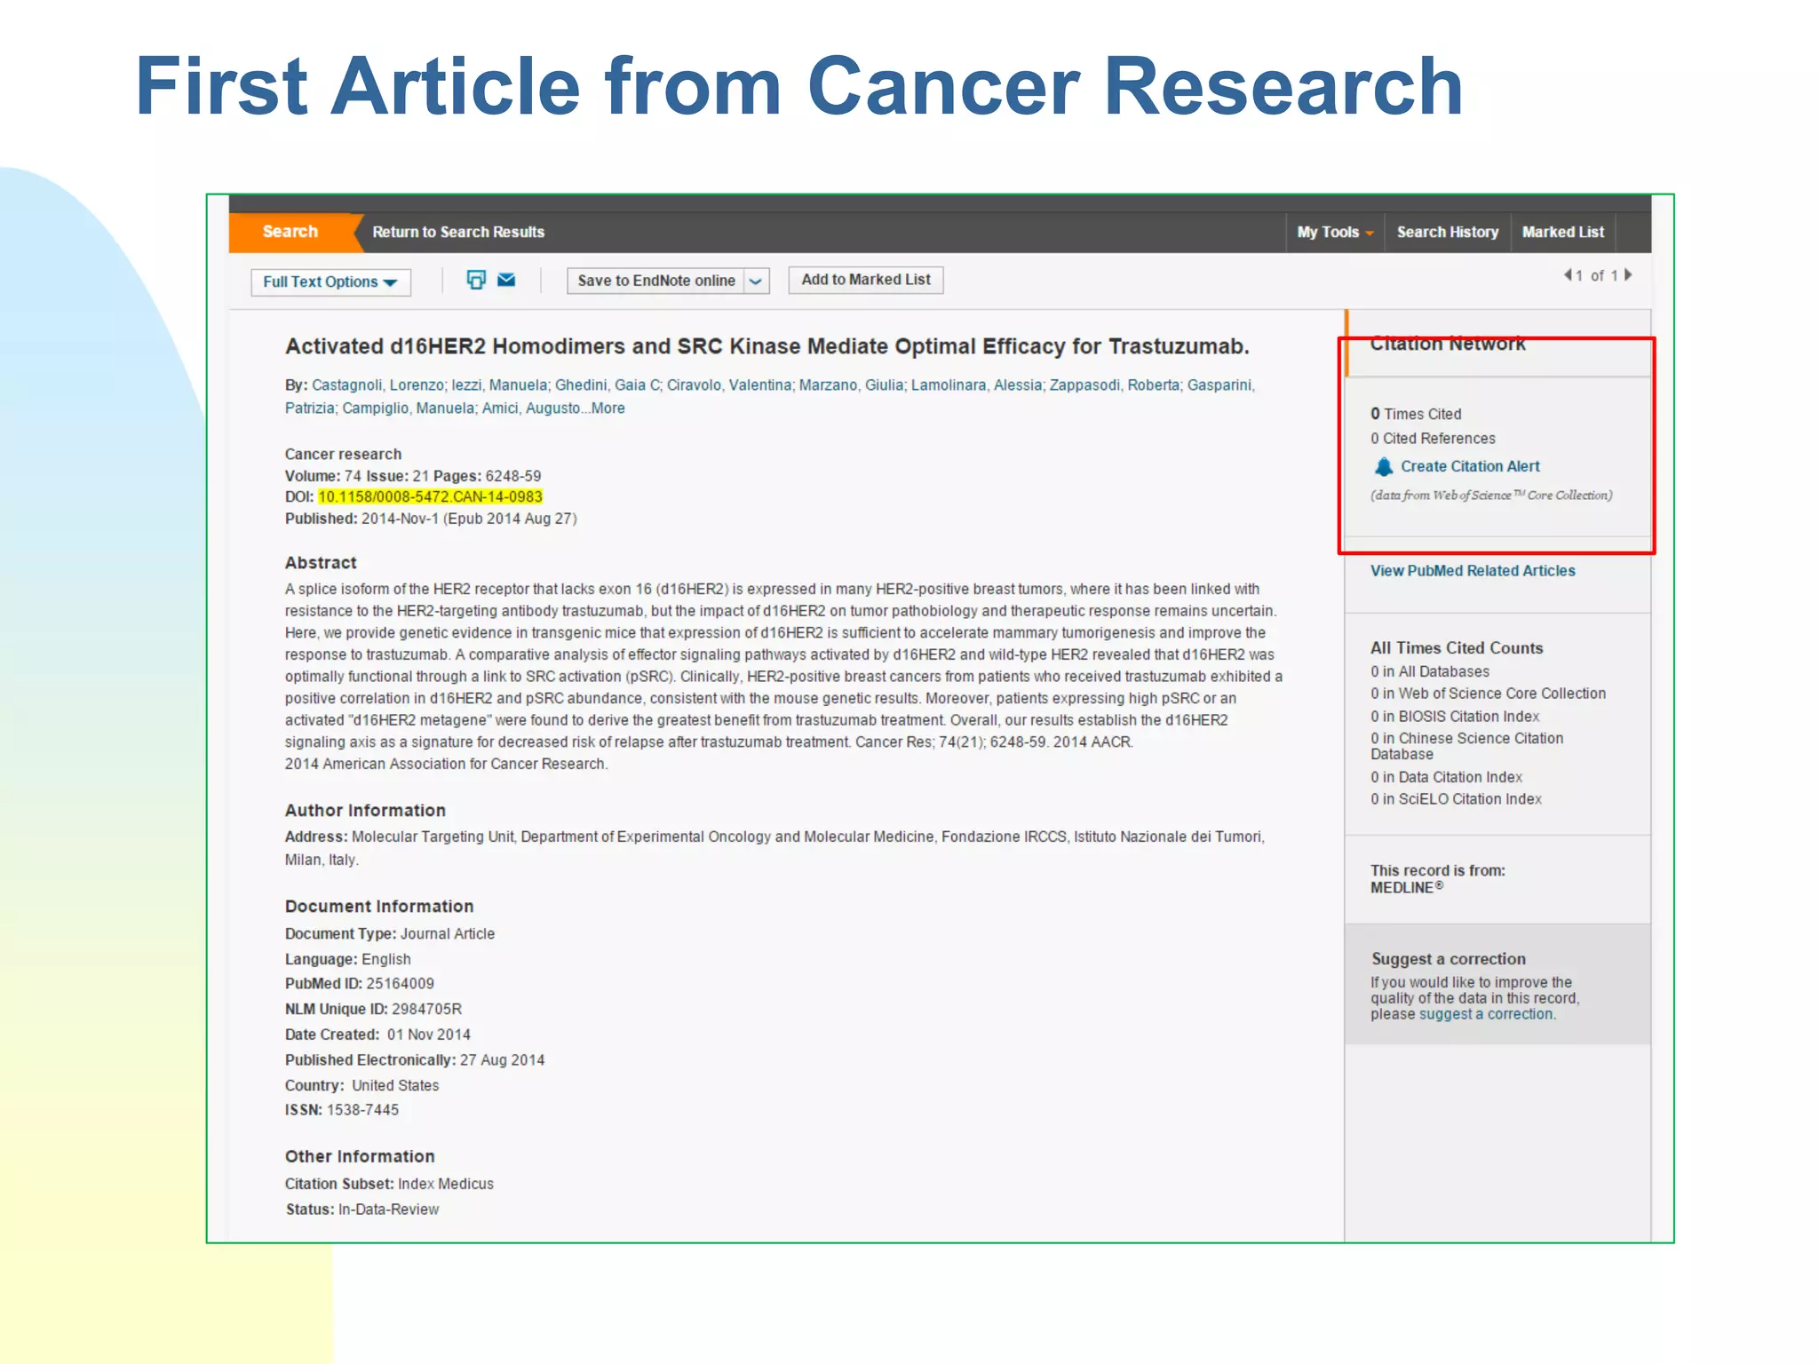Click Create Citation Alert link
The image size is (1819, 1364).
(1470, 466)
